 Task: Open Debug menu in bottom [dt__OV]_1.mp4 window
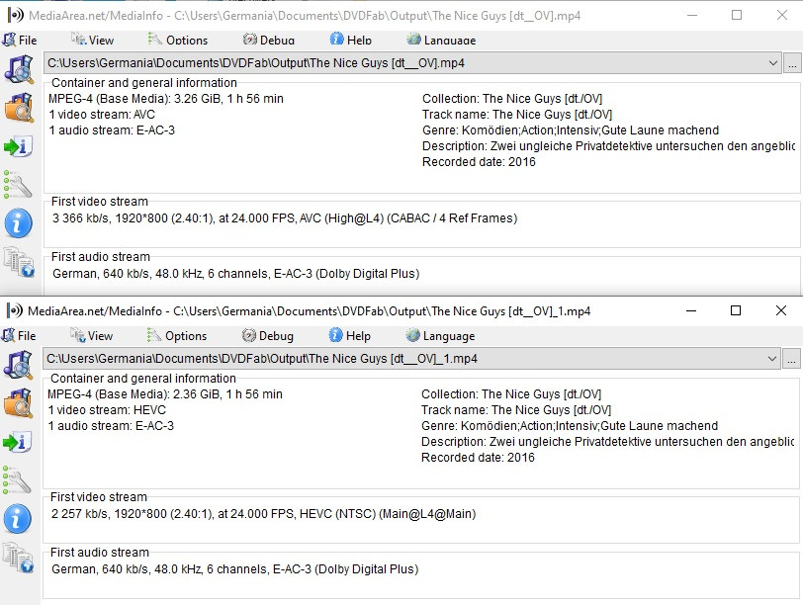point(267,336)
